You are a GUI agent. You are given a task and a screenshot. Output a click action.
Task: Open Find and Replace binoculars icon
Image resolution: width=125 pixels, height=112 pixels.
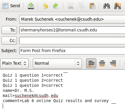(x=117, y=6)
